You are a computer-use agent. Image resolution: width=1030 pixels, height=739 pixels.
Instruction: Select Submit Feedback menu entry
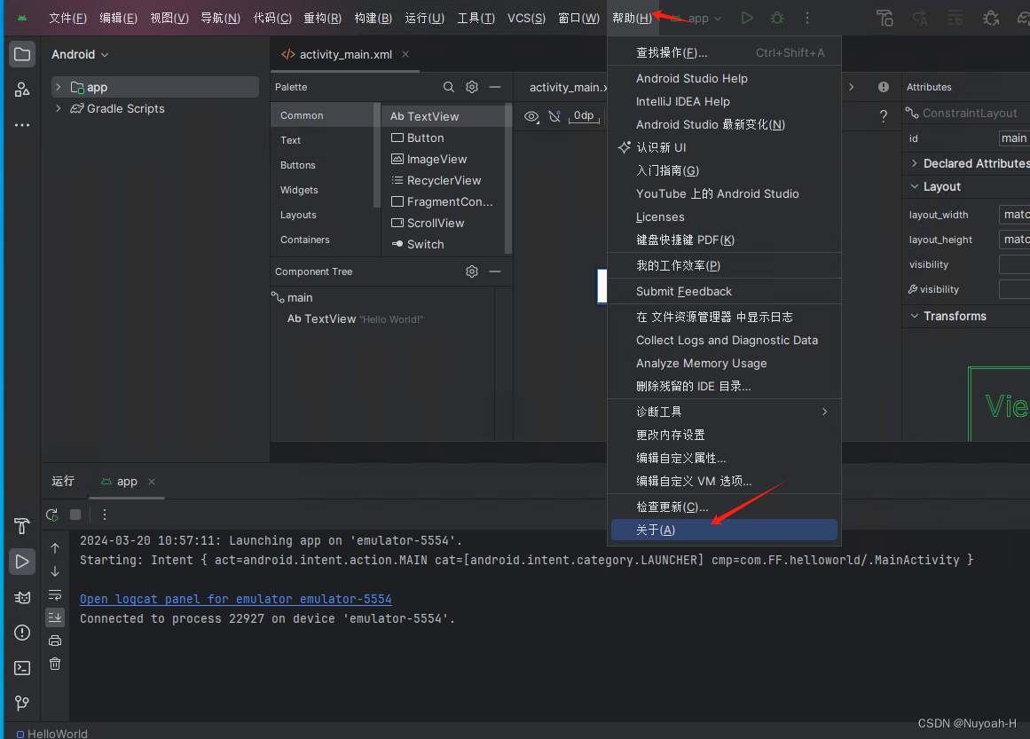[x=724, y=291]
